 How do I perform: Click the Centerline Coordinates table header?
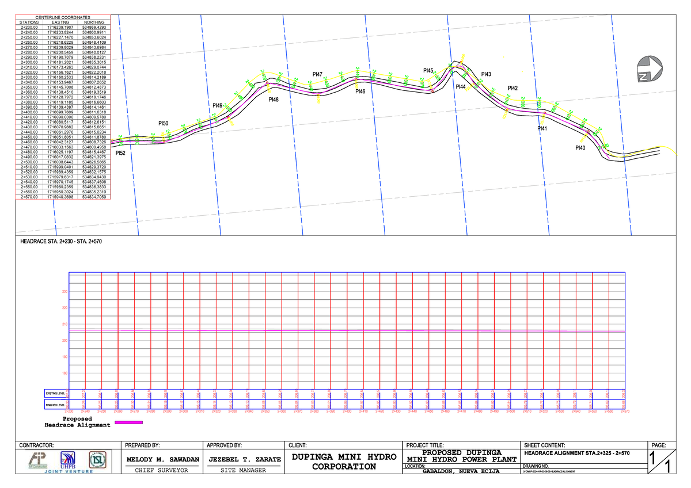(x=63, y=18)
